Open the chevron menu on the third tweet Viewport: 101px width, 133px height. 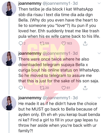pos(99,98)
